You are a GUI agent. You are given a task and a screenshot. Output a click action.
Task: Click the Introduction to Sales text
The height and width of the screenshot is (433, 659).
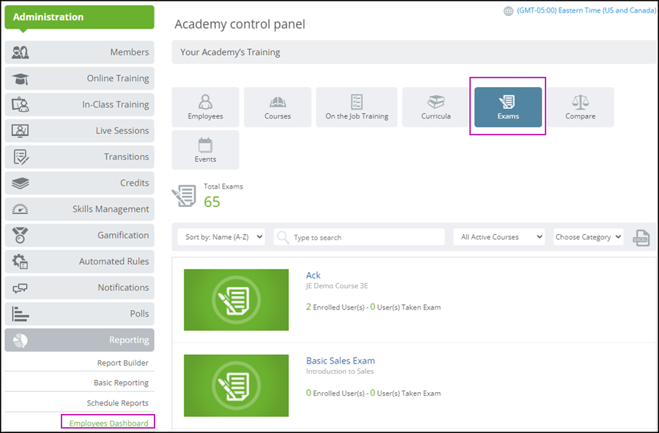click(x=340, y=372)
